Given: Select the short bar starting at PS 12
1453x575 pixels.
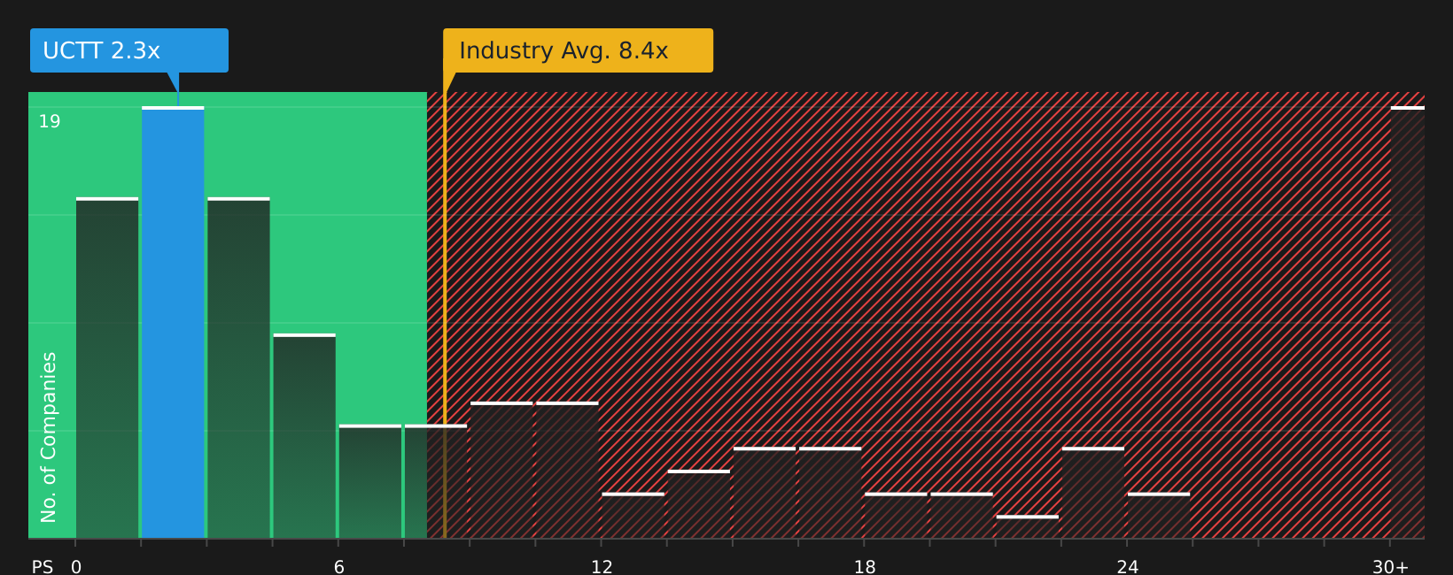Looking at the screenshot, I should pos(633,515).
